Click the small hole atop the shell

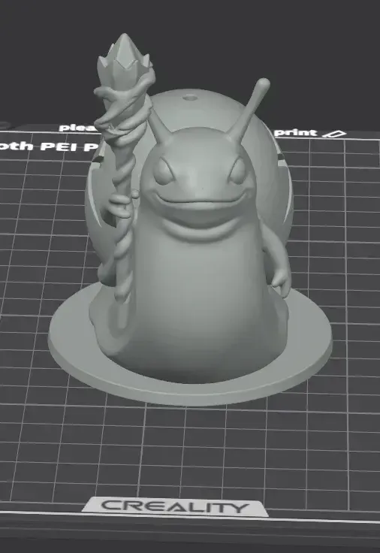pos(190,96)
